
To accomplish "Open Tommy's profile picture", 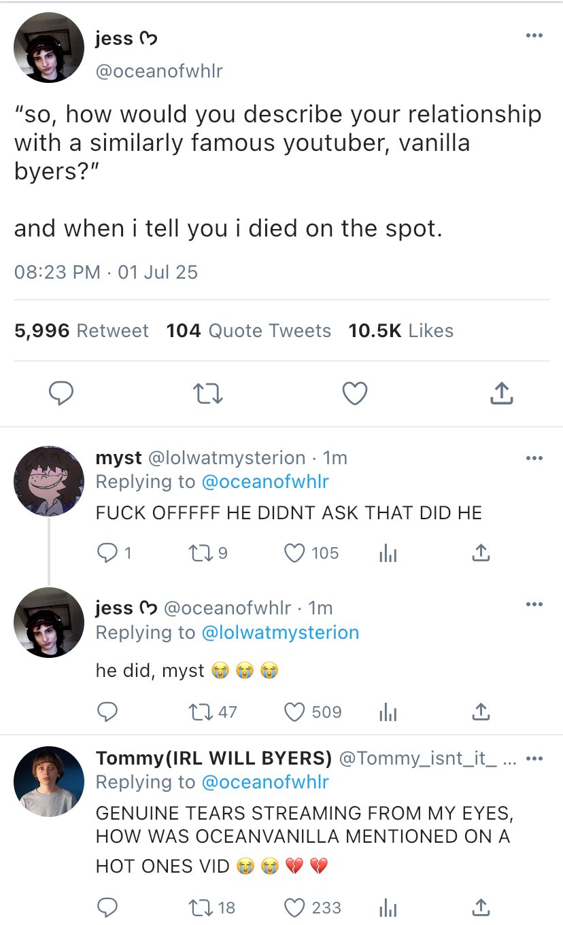I will pos(49,781).
